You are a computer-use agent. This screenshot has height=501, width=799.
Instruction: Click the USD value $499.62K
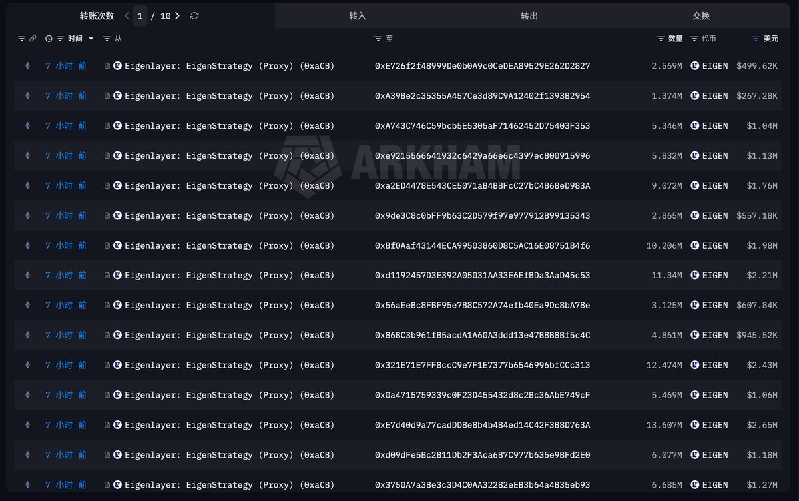[x=757, y=66]
